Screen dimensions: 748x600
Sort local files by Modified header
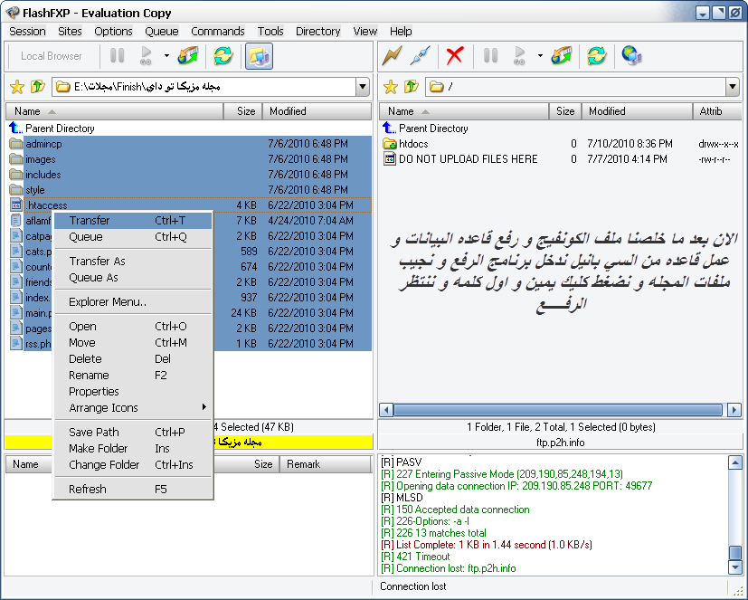pyautogui.click(x=317, y=111)
